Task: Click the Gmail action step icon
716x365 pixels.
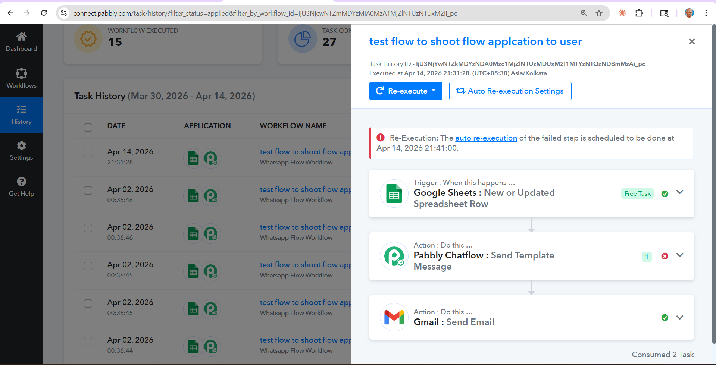Action: (394, 317)
